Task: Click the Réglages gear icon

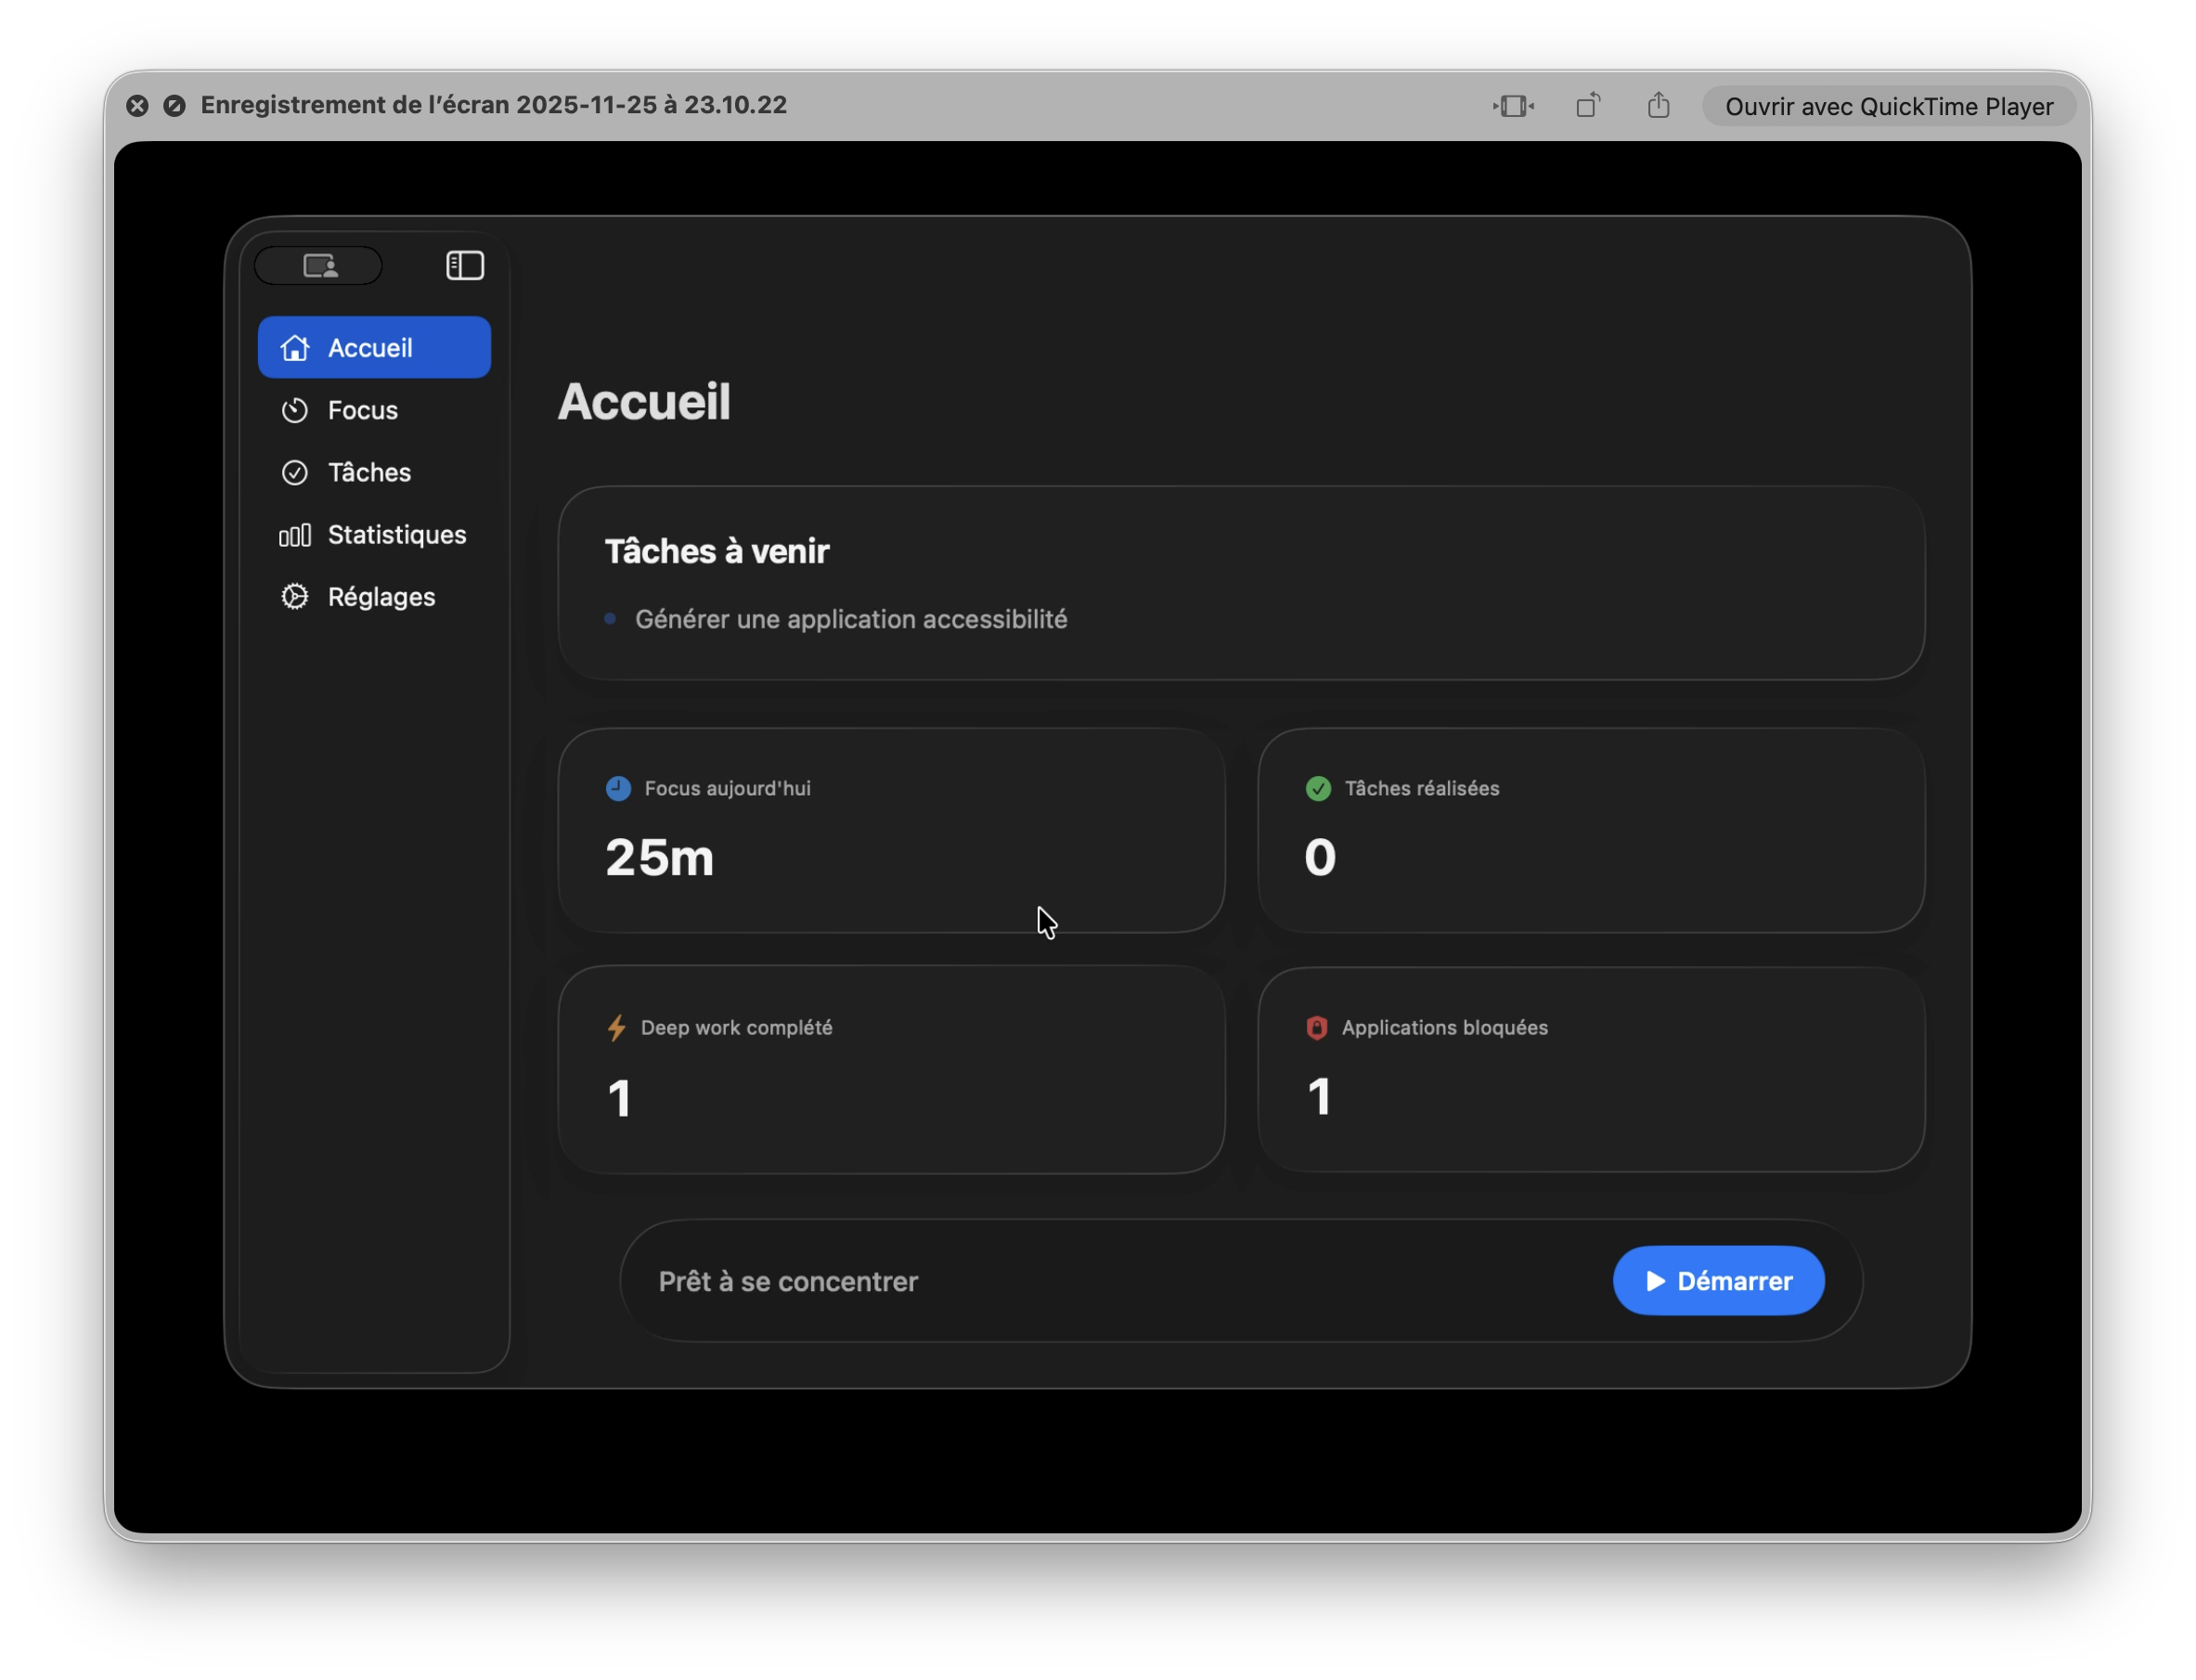Action: (x=295, y=596)
